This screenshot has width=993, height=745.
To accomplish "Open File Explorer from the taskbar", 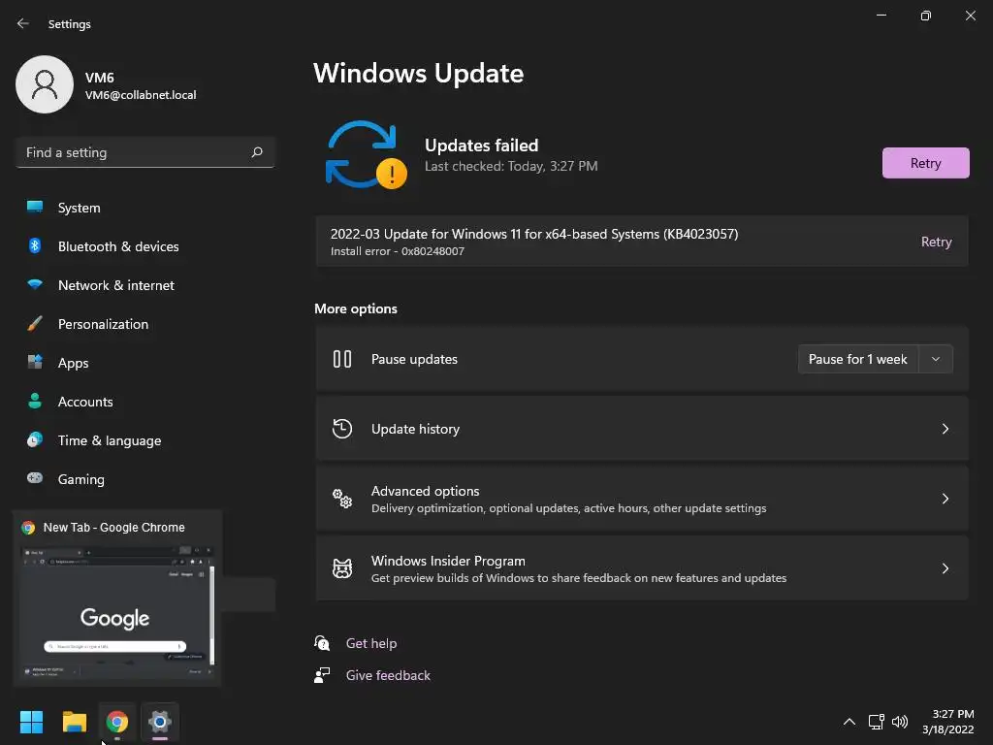I will 75,722.
